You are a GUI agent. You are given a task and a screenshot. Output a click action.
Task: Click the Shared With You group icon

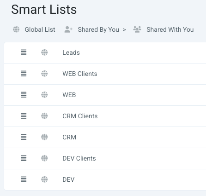[137, 29]
